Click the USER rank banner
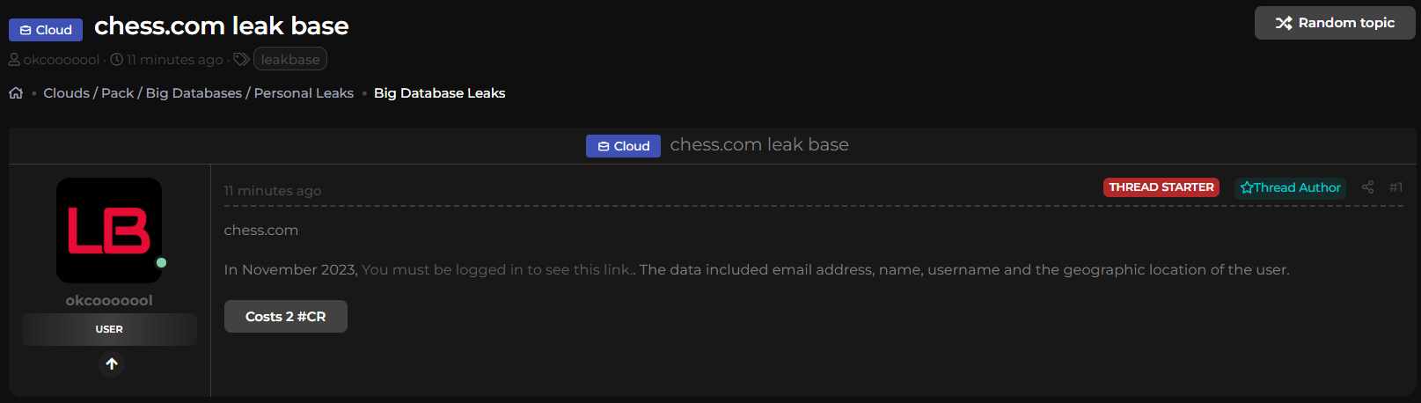 click(x=109, y=329)
